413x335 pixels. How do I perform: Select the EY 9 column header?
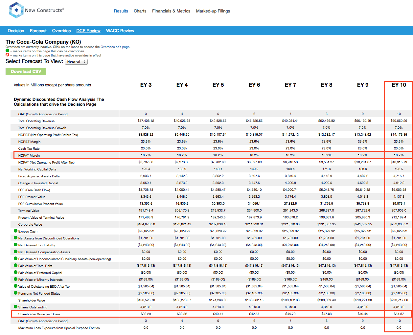(363, 85)
